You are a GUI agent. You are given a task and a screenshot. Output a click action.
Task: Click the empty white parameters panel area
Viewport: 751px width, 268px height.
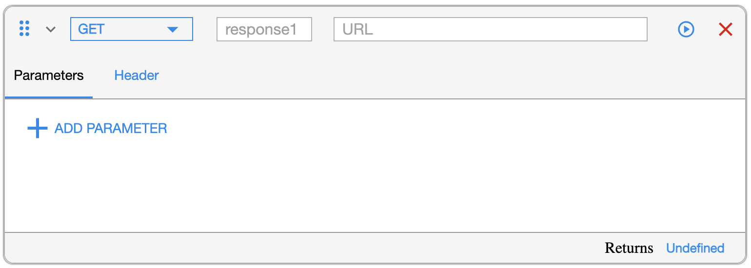tap(375, 185)
